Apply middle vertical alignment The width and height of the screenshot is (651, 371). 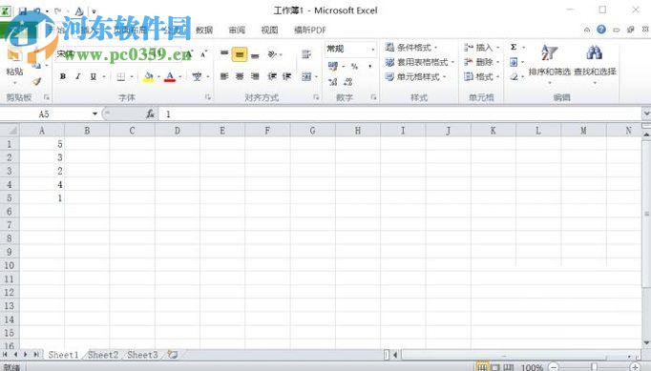240,54
